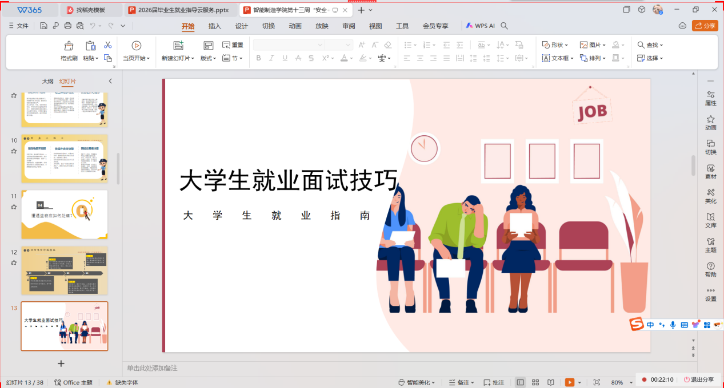Open the 动画 animation side panel

coord(710,123)
